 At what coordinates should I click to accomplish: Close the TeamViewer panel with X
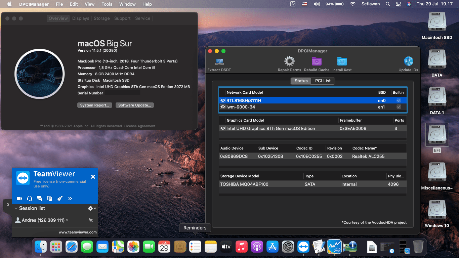93,177
